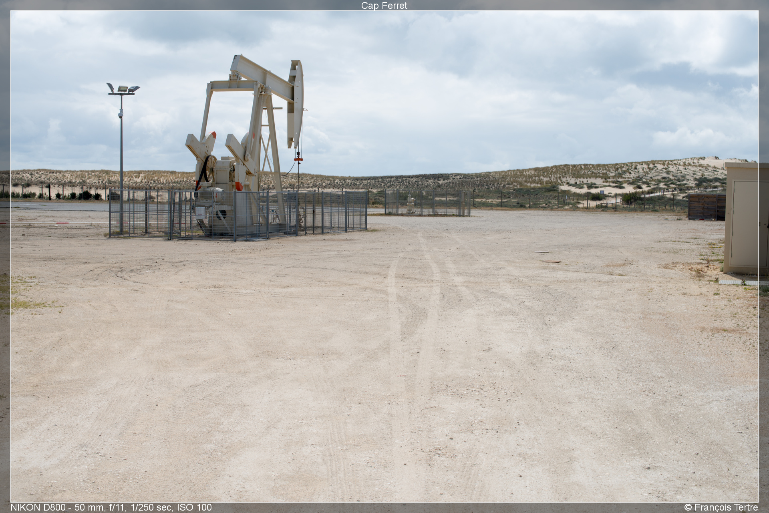Viewport: 769px width, 513px height.
Task: Click the 'Cap Ferret' title text
Action: point(384,6)
